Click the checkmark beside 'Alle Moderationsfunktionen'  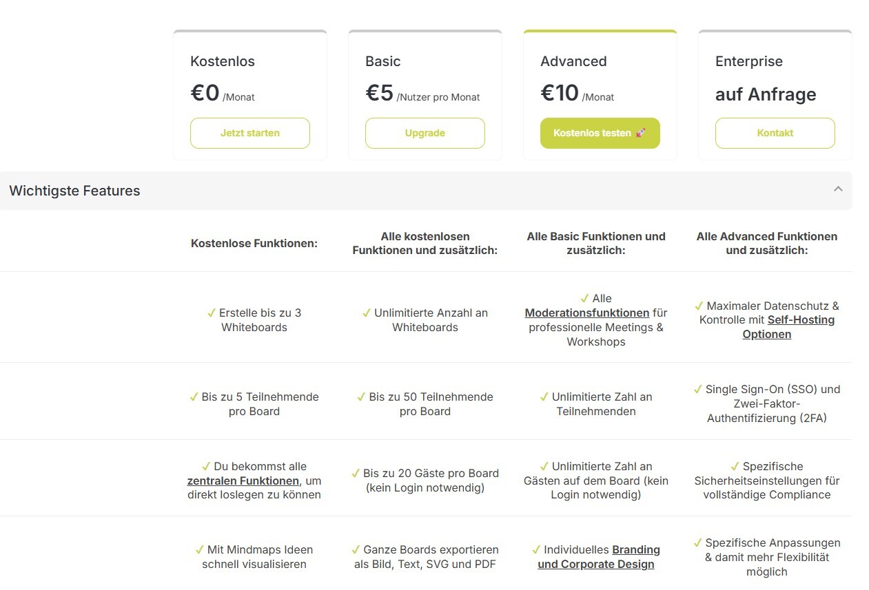click(583, 298)
